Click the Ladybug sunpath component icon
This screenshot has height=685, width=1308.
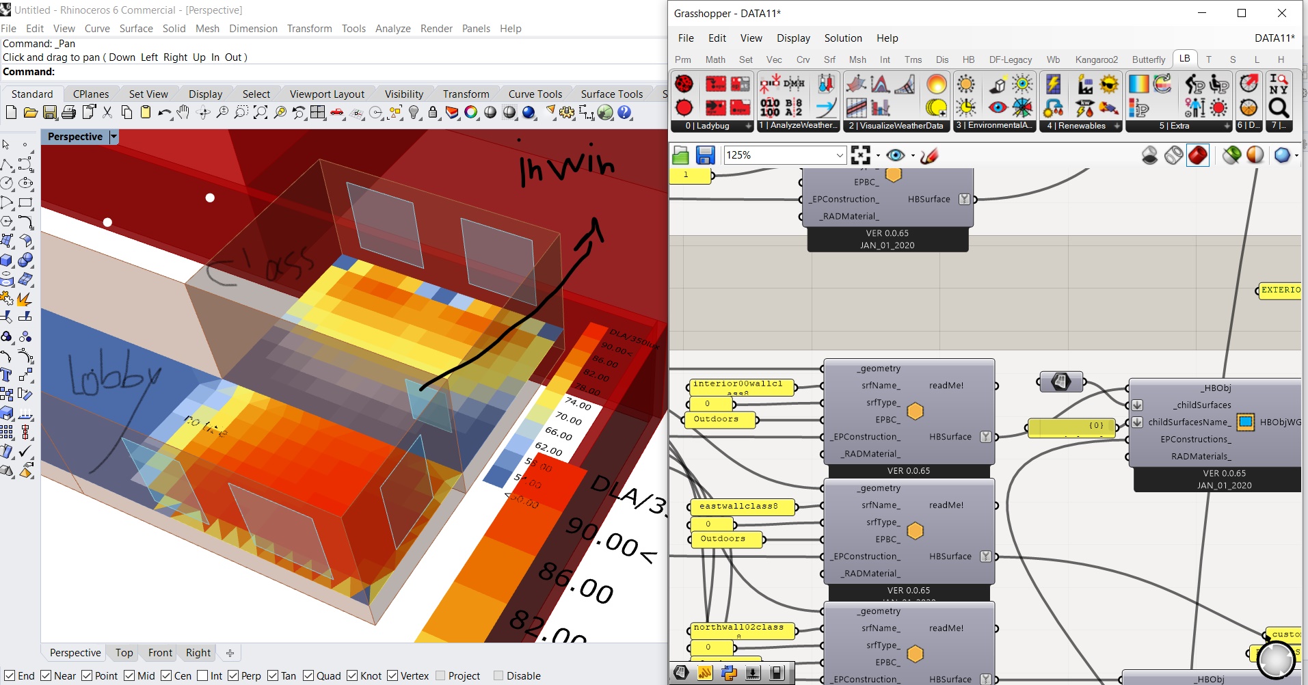pos(937,84)
